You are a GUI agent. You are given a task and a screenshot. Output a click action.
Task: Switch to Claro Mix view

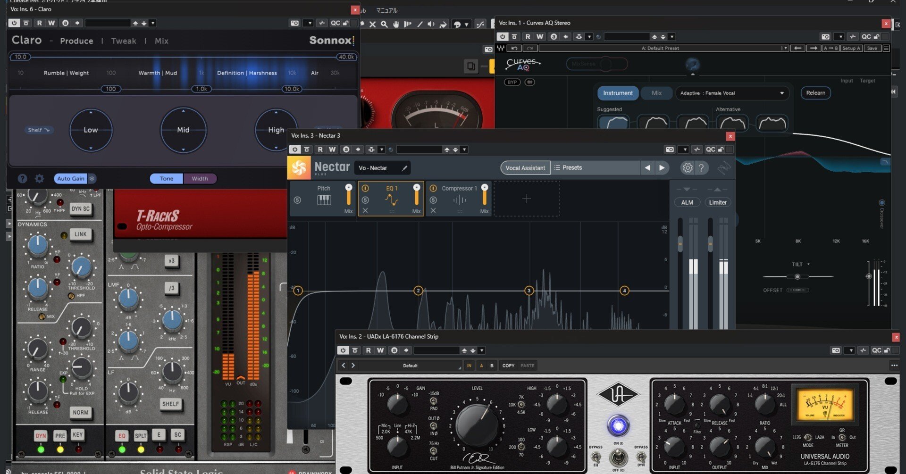pyautogui.click(x=161, y=41)
